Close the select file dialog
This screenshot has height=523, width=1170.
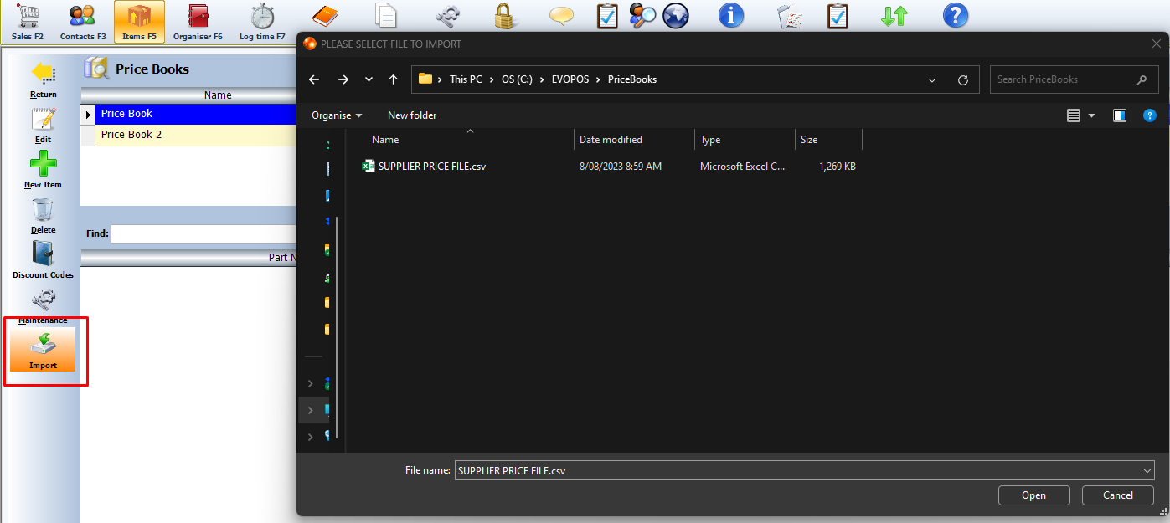1157,44
